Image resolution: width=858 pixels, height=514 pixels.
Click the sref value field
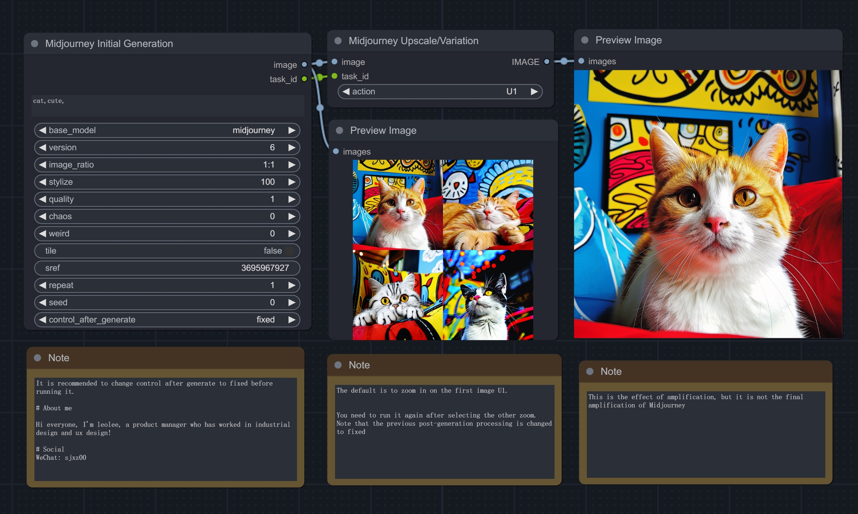tap(167, 268)
